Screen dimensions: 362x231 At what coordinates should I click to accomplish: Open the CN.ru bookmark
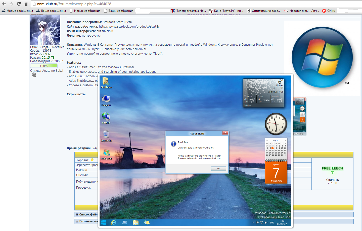(x=329, y=11)
